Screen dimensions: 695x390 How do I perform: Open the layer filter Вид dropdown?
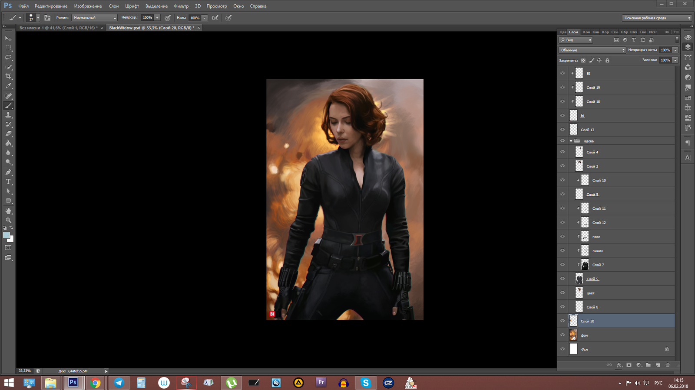[576, 40]
